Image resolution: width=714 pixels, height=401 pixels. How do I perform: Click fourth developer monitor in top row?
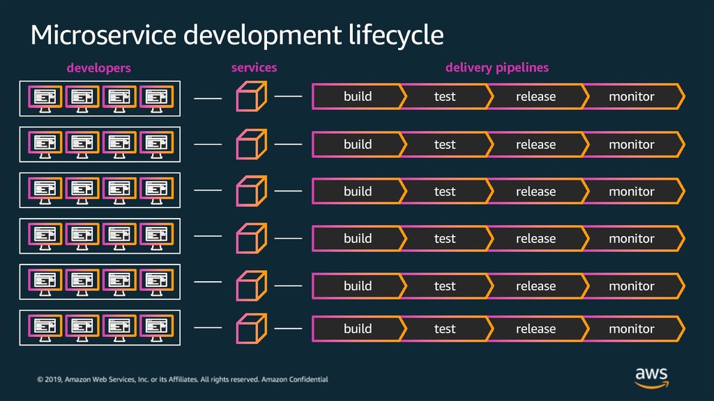(157, 99)
